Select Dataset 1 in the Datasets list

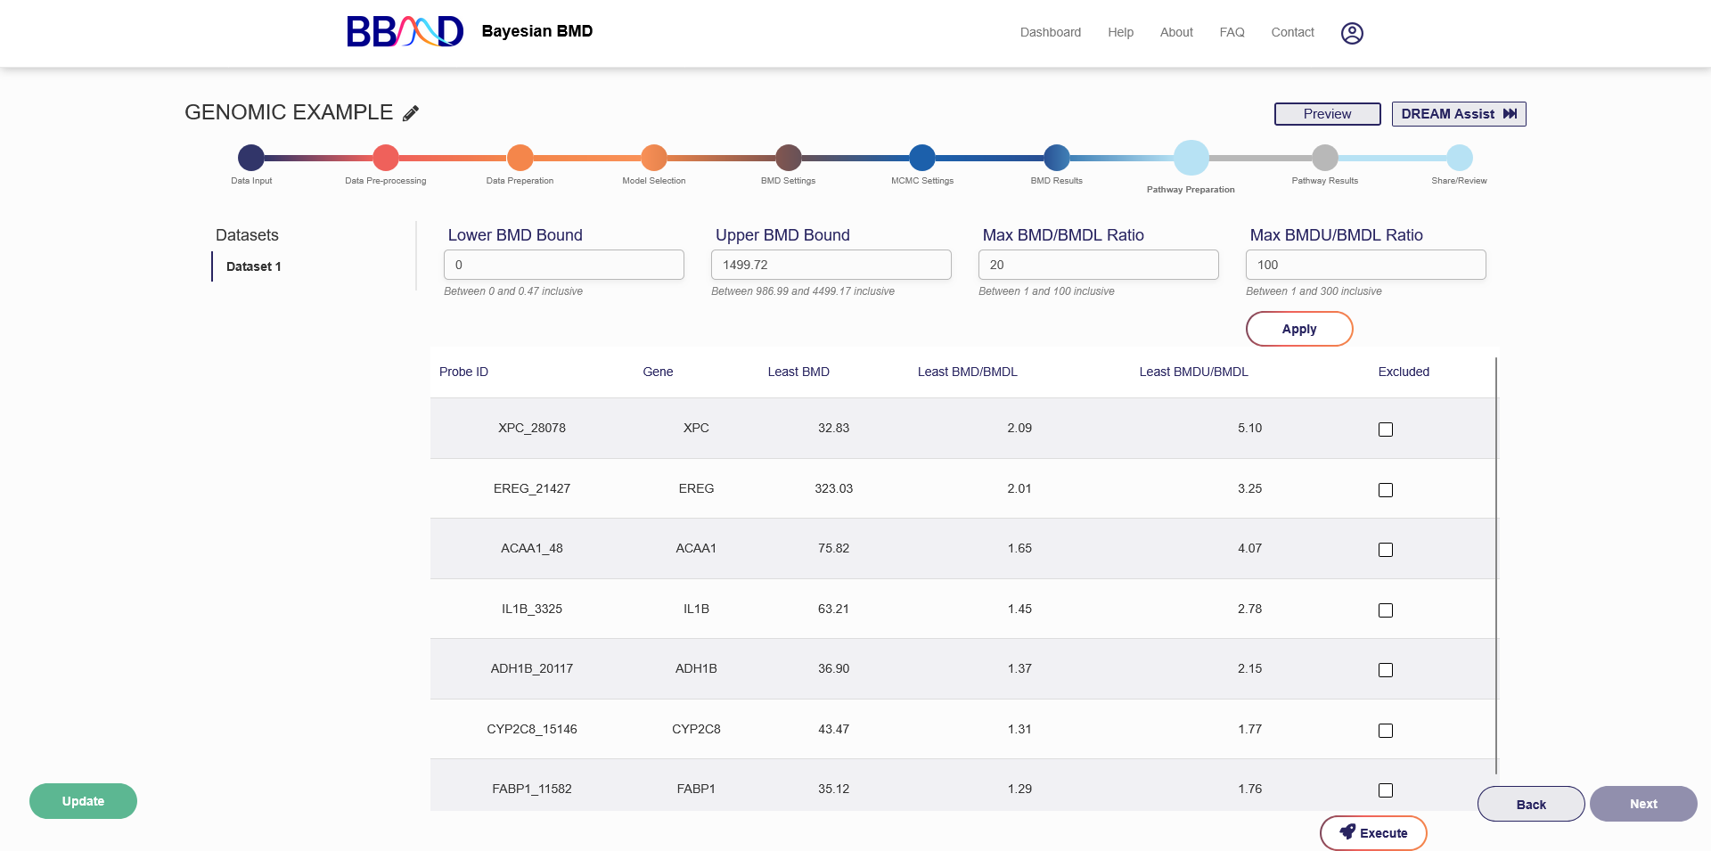254,266
